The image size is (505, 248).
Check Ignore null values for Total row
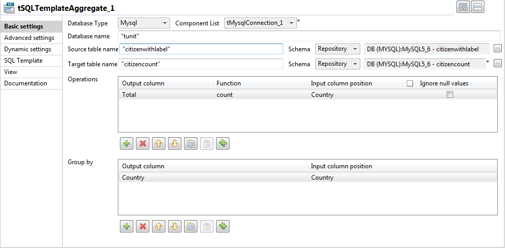(x=450, y=95)
